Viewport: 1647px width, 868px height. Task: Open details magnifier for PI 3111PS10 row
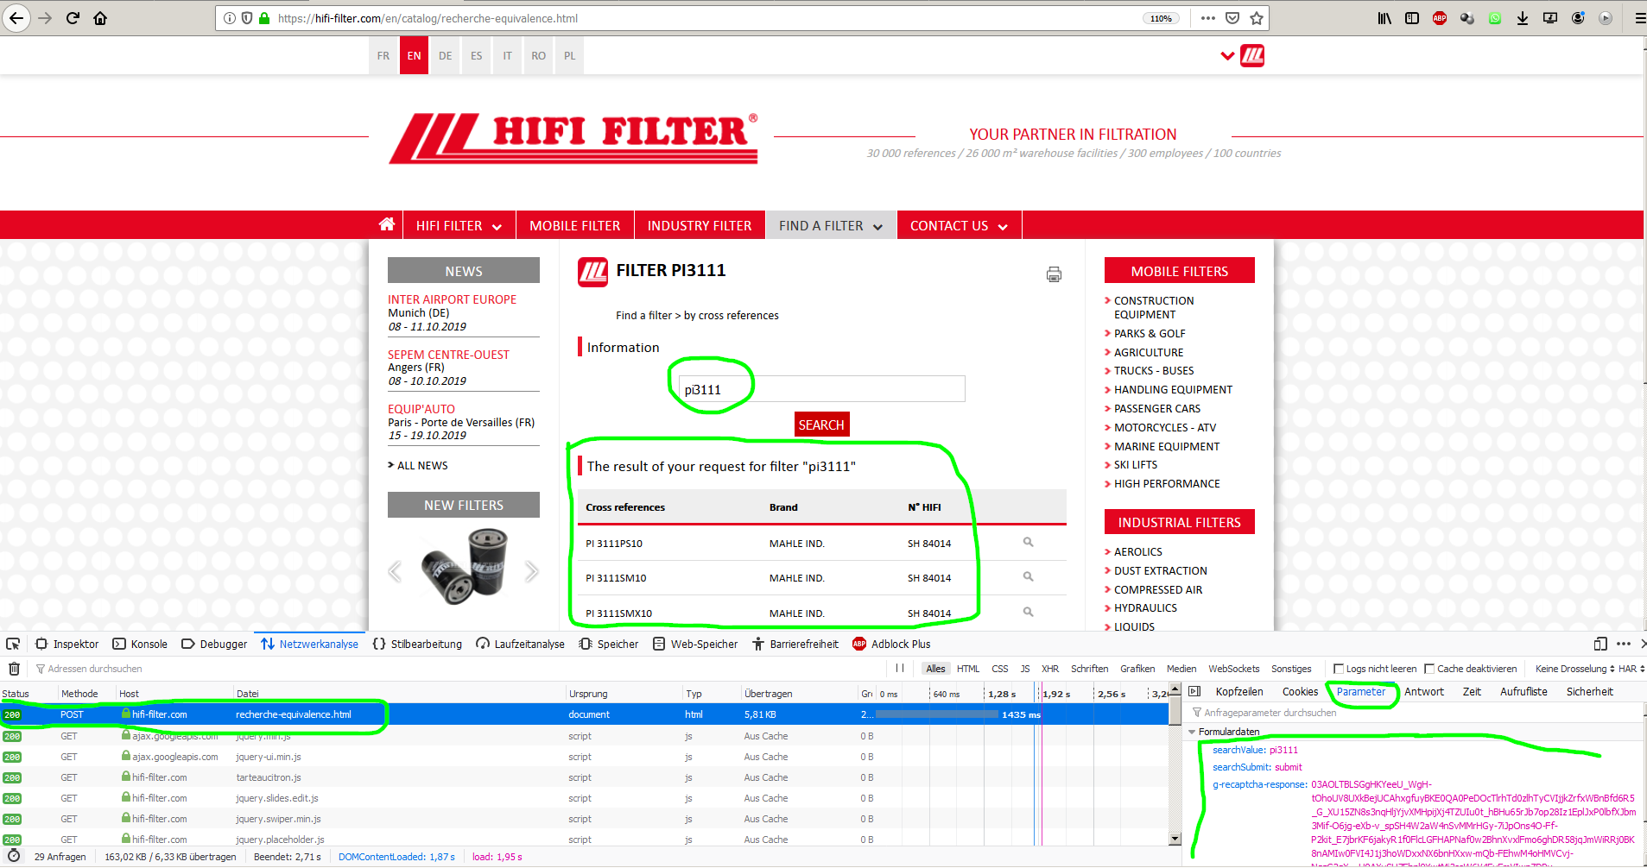pyautogui.click(x=1028, y=542)
